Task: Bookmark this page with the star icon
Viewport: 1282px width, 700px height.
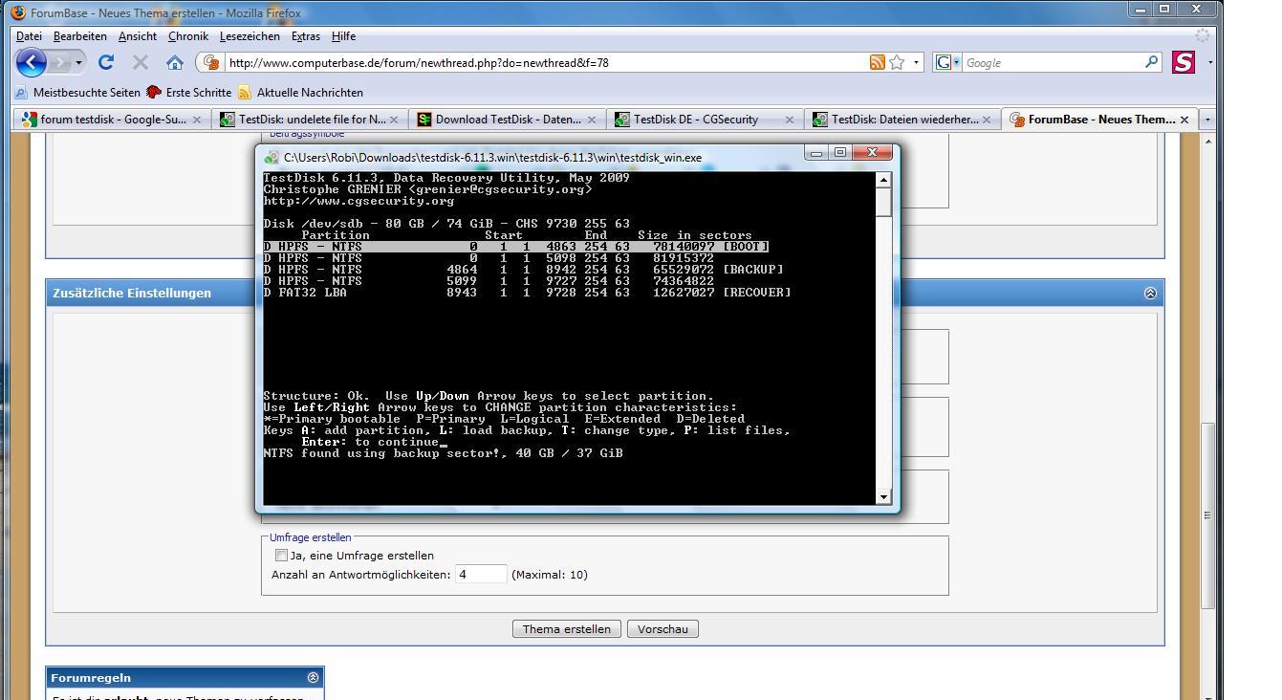Action: [x=897, y=62]
